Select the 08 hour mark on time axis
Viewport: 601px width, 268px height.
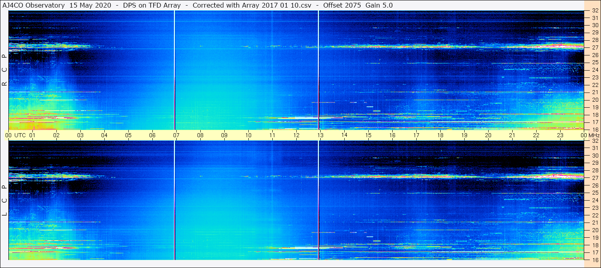(200, 135)
